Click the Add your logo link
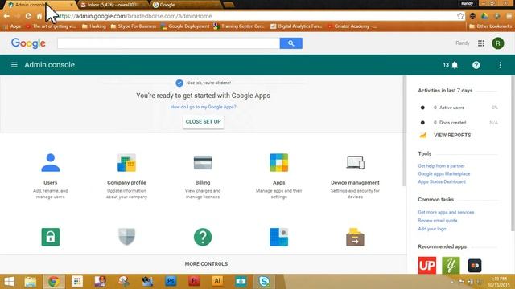This screenshot has height=289, width=515. (x=432, y=229)
